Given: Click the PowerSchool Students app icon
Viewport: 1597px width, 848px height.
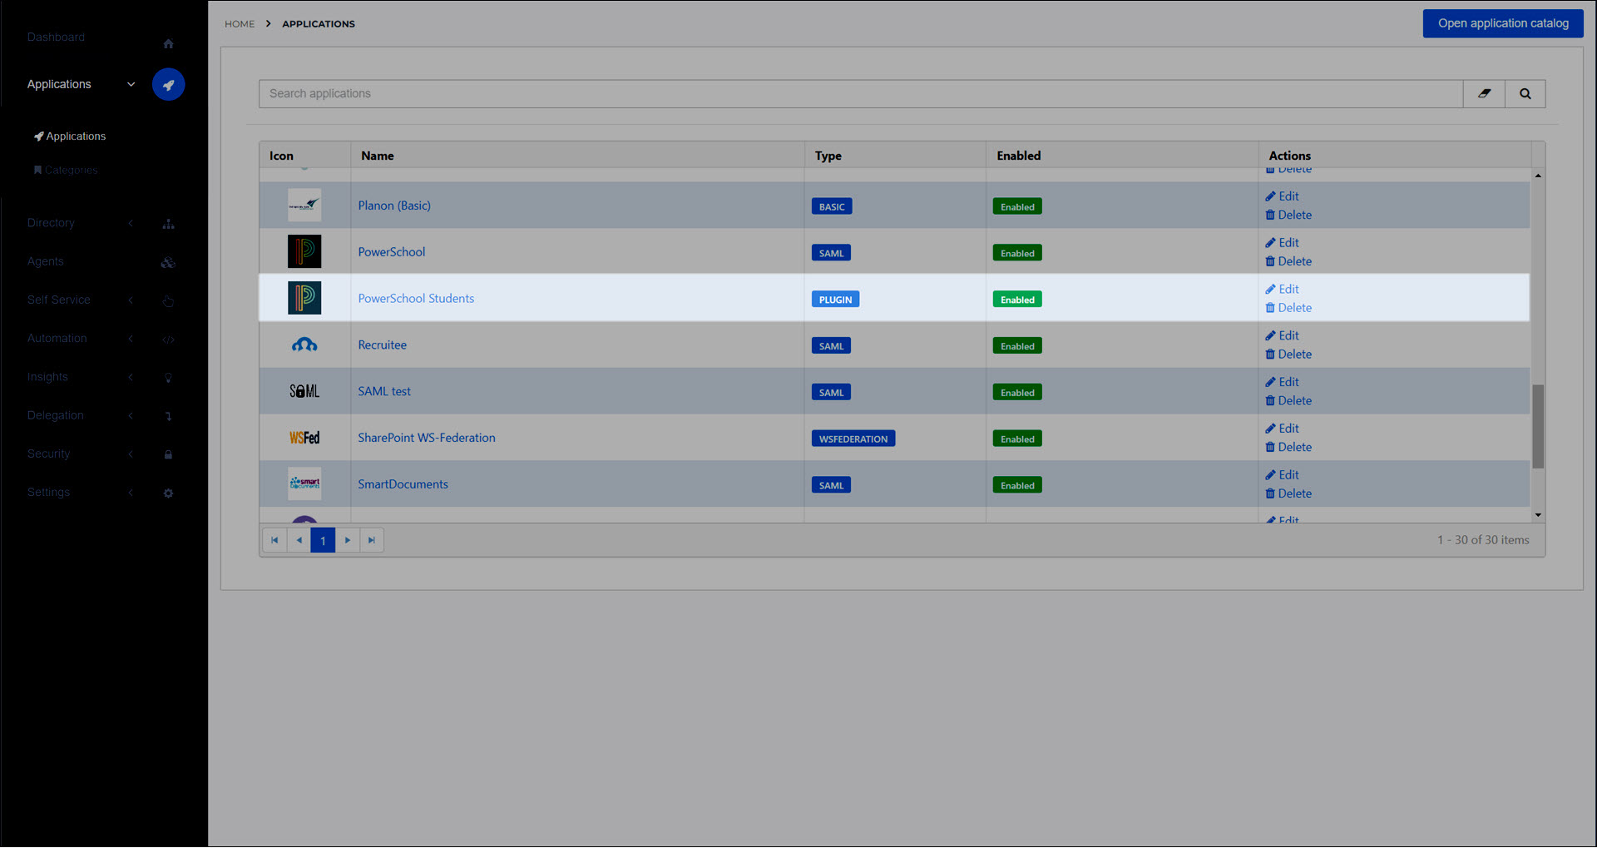Looking at the screenshot, I should [304, 298].
